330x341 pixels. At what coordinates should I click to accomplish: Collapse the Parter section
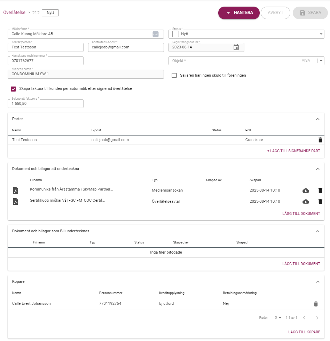[317, 119]
